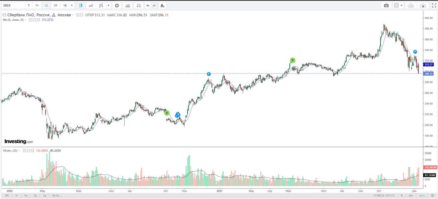Screen dimensions: 438x199
Task: Open chart settings gear in top toolbar
Action: 117,5
